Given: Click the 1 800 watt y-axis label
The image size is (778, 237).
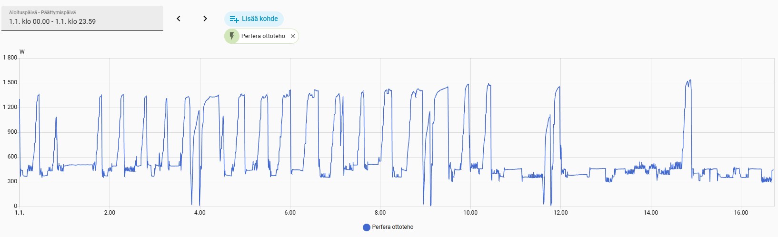Looking at the screenshot, I should (x=10, y=58).
